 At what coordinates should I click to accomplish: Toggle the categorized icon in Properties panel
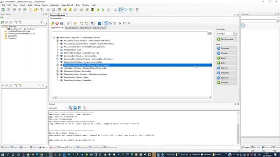coord(242,26)
